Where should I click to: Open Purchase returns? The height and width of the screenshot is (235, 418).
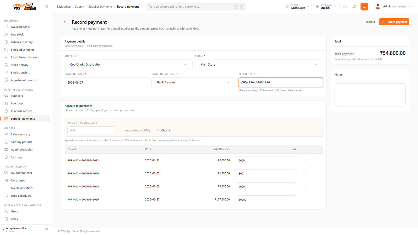click(x=26, y=111)
